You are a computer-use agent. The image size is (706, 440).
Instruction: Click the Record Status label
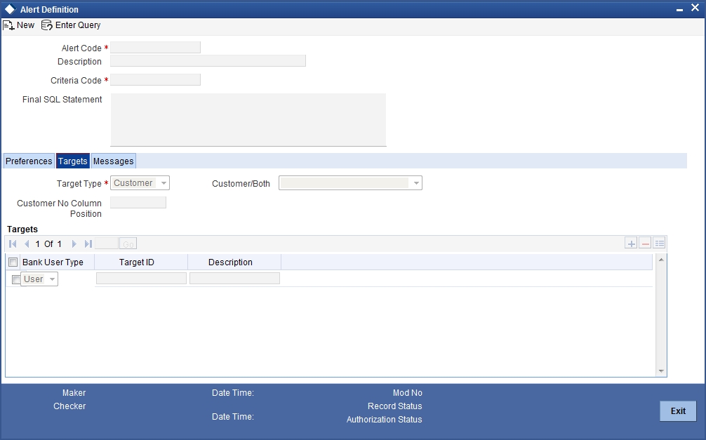click(395, 406)
